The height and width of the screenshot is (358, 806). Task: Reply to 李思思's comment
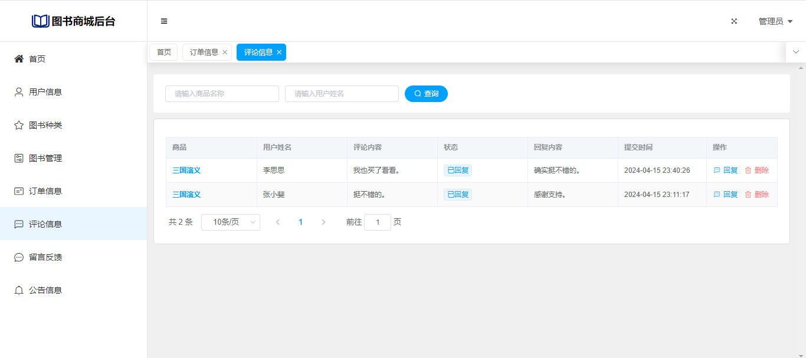click(726, 170)
